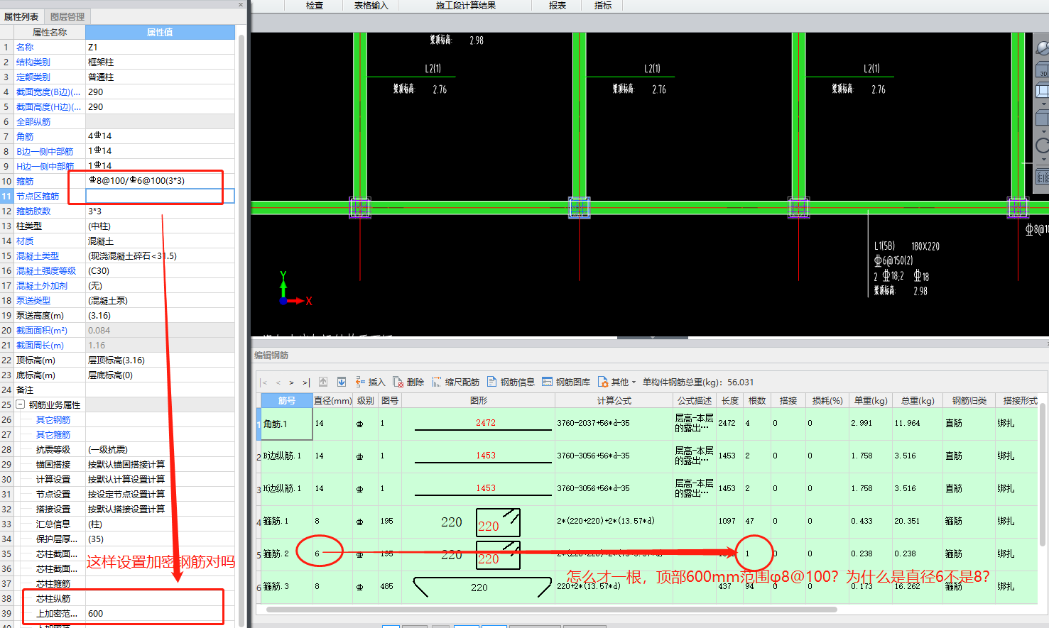
Task: Click the 筋号 column header
Action: 287,401
